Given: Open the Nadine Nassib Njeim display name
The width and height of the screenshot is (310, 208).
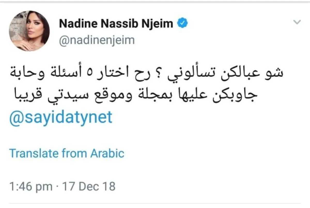Looking at the screenshot, I should click(116, 24).
